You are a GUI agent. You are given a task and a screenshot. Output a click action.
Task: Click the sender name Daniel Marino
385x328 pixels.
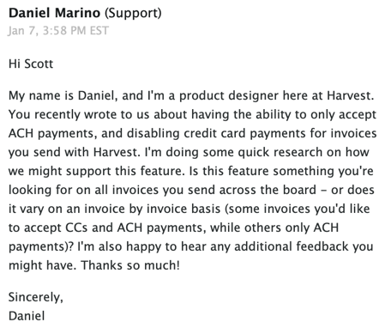click(54, 13)
